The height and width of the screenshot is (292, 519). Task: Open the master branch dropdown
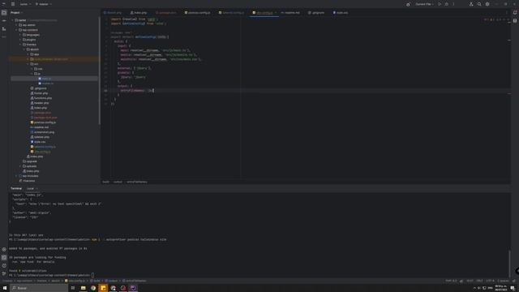43,4
